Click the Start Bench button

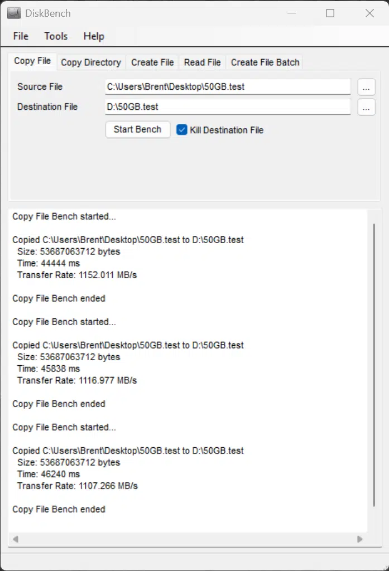[x=137, y=129]
